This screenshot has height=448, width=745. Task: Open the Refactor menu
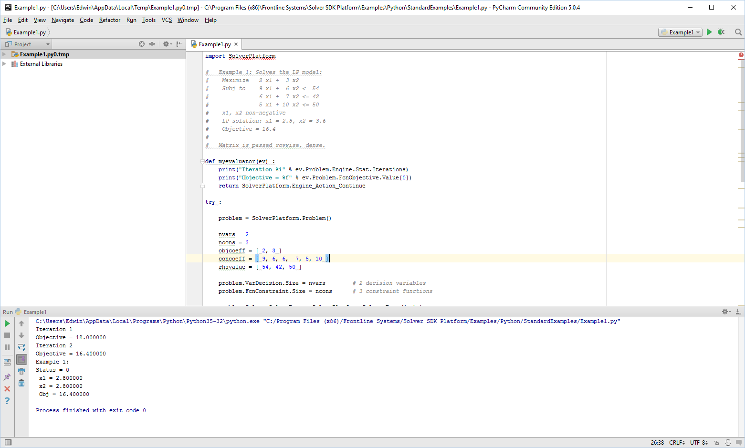[x=109, y=20]
